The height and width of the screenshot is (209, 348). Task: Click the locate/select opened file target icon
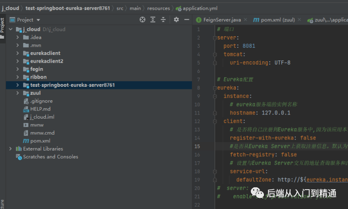(x=142, y=20)
